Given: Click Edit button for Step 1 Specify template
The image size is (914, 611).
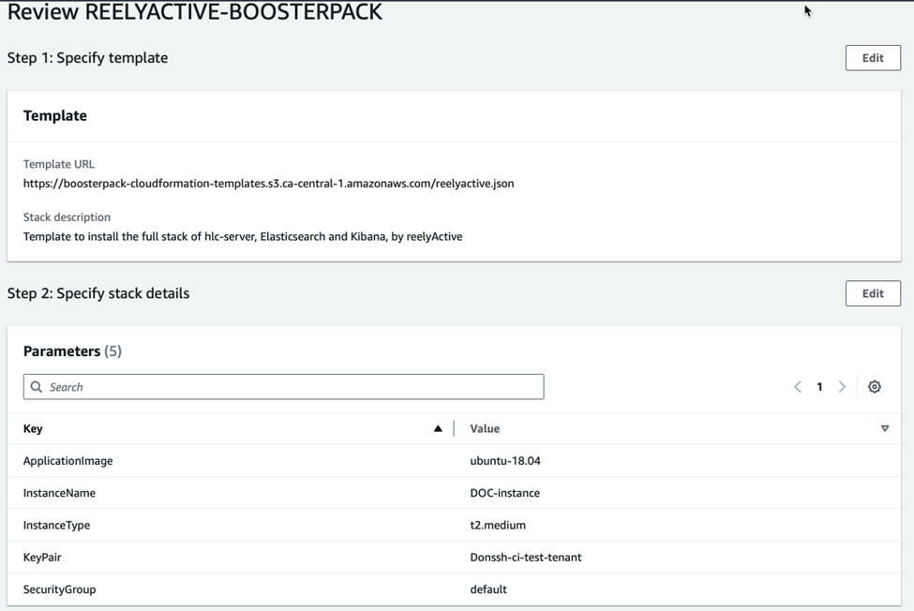Looking at the screenshot, I should point(872,58).
